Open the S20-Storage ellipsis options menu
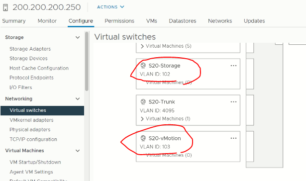Screen dimensions: 306x181 coord(233,66)
